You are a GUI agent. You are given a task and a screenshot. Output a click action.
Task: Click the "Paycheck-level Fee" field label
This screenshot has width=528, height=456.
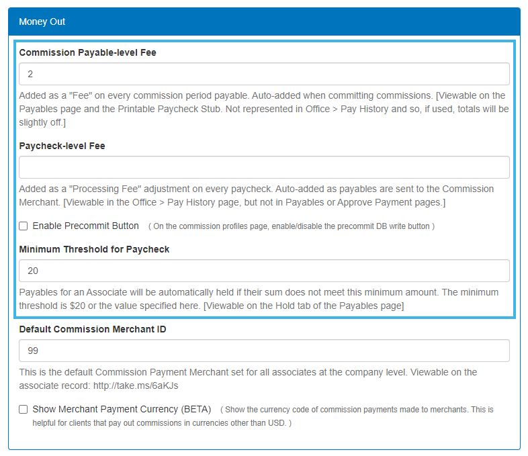click(x=62, y=146)
